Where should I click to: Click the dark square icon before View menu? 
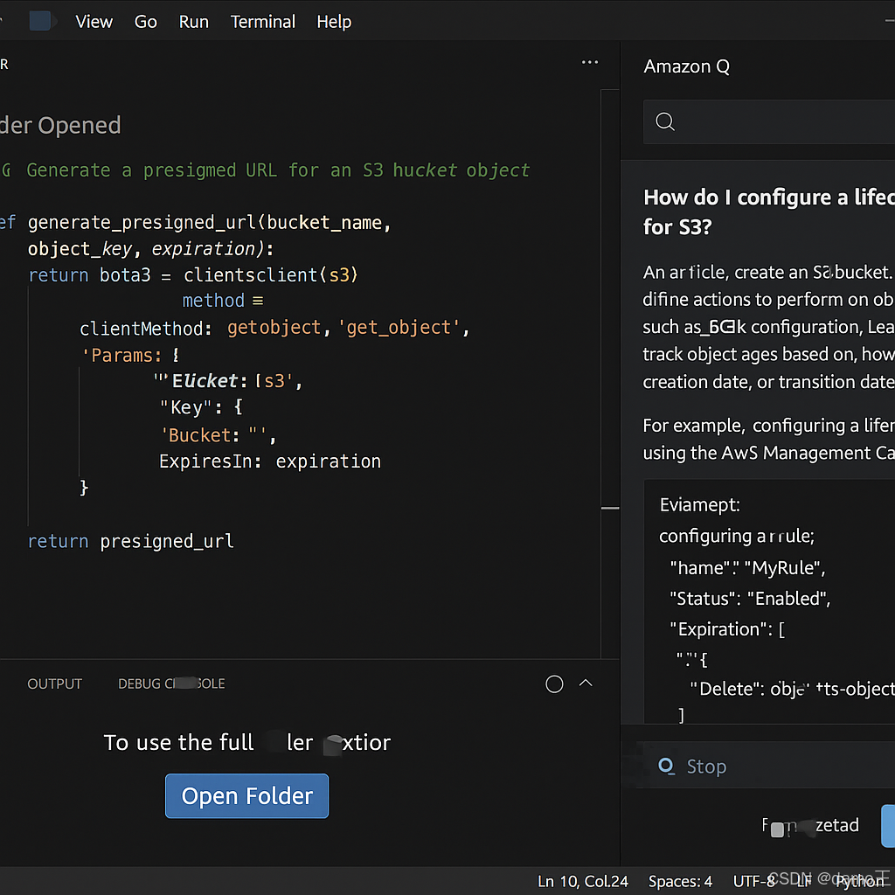pyautogui.click(x=40, y=21)
